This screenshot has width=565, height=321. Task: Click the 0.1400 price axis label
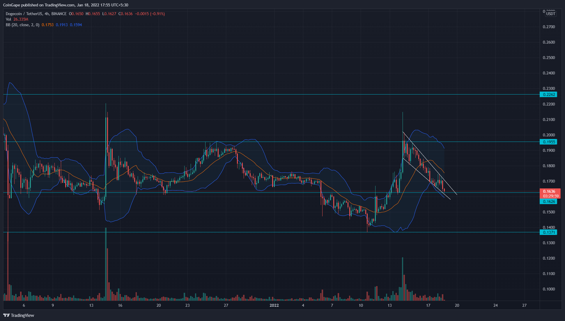tap(549, 227)
